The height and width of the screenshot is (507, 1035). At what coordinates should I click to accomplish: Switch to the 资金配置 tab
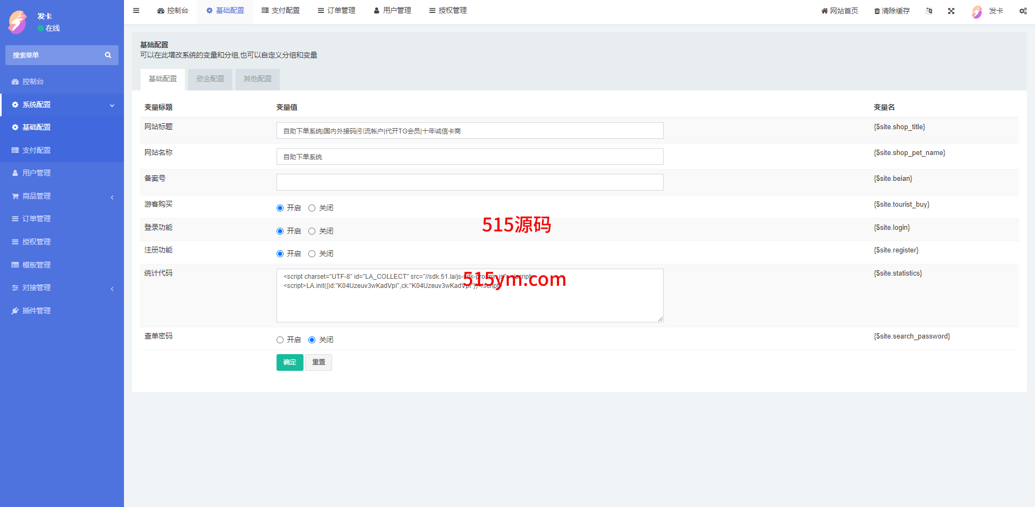coord(210,79)
